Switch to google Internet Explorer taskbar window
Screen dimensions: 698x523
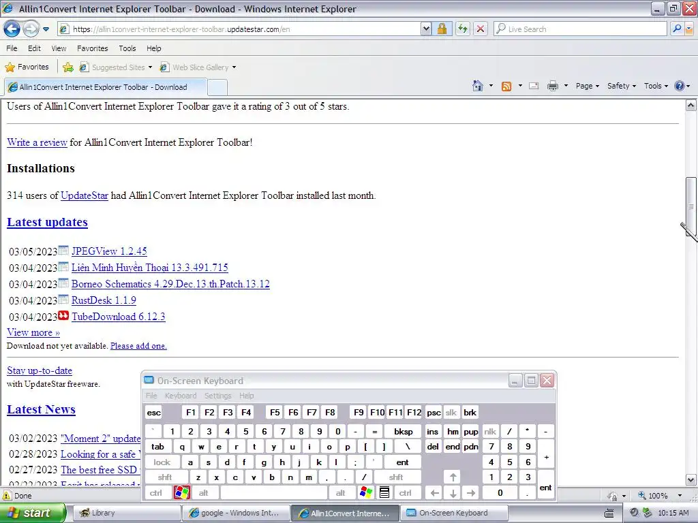pyautogui.click(x=235, y=513)
